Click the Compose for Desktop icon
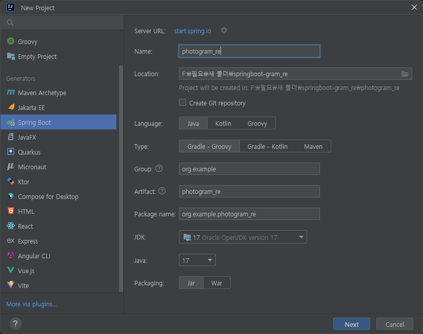This screenshot has width=423, height=334. pyautogui.click(x=11, y=196)
